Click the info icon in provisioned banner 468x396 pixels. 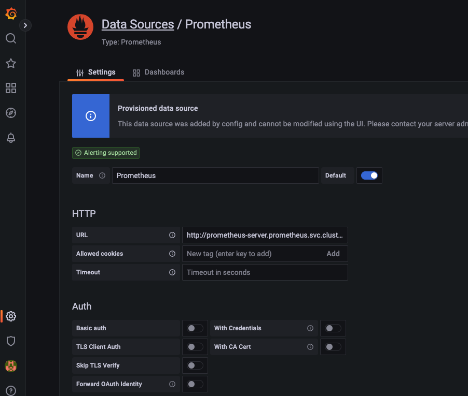pos(91,116)
